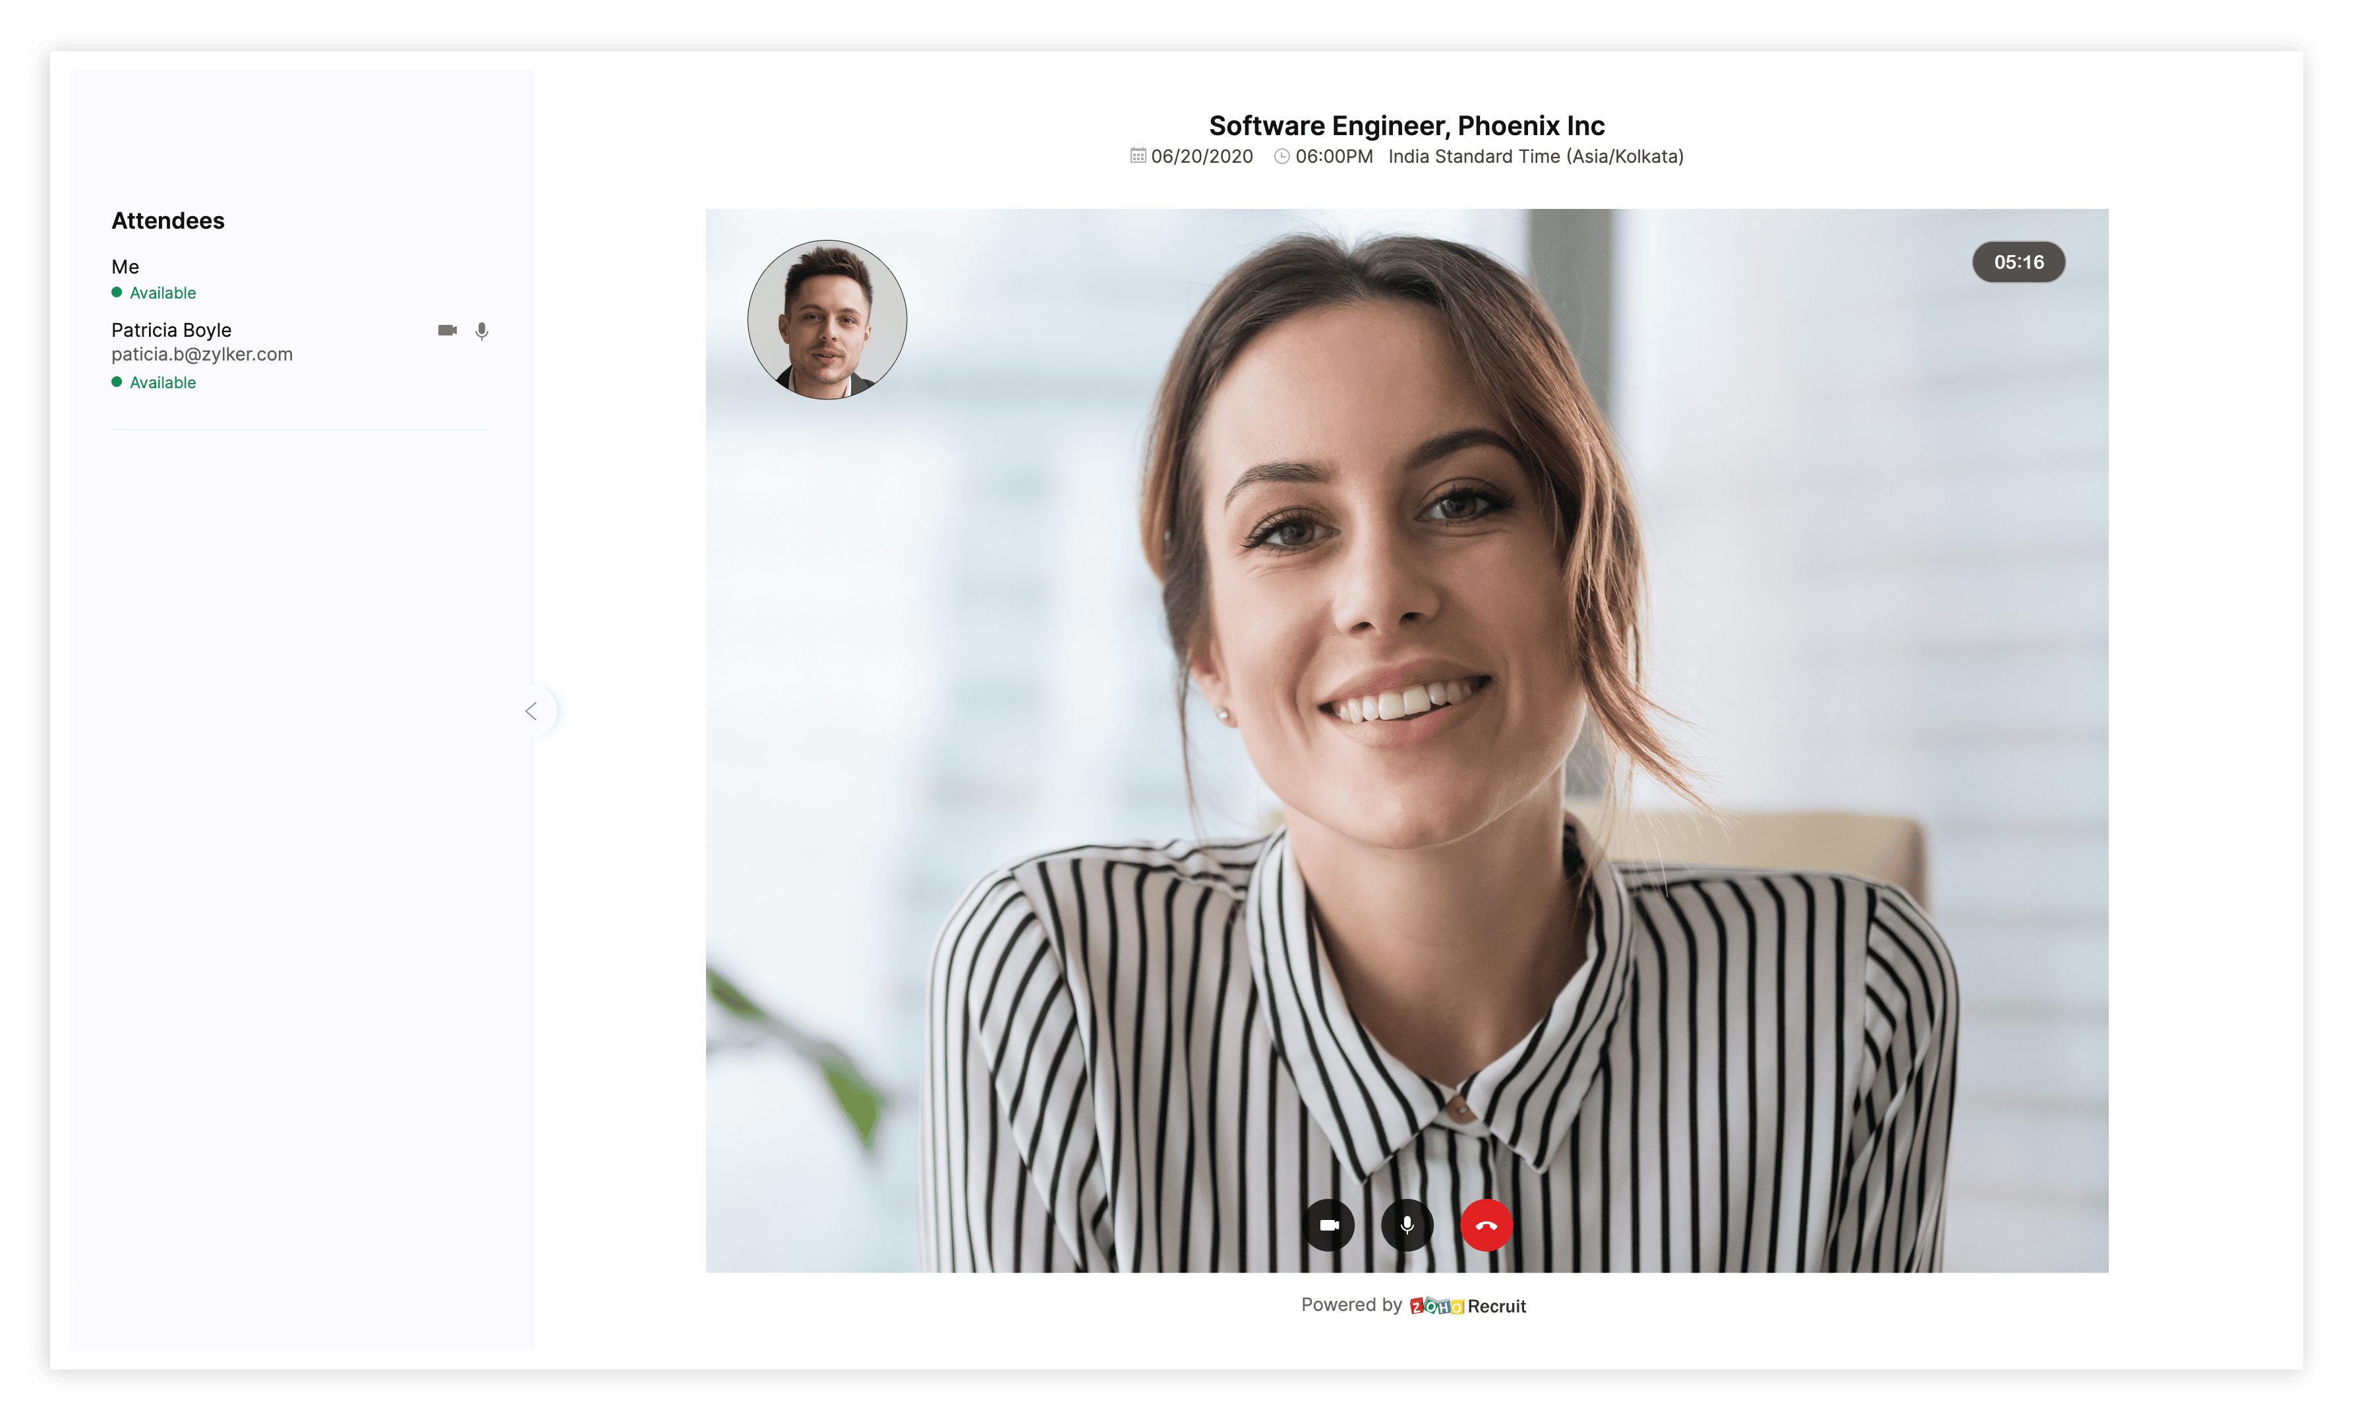Click Patricia Boyle's microphone icon in attendees

click(481, 330)
